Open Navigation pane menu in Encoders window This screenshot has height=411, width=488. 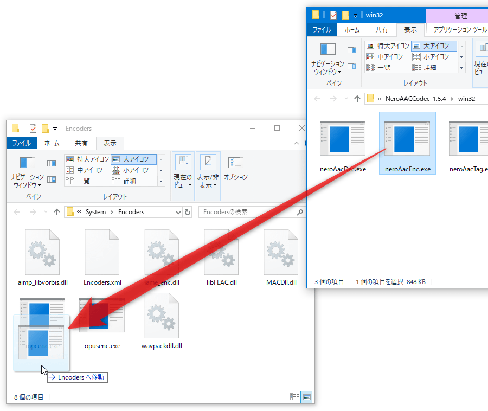(x=28, y=172)
